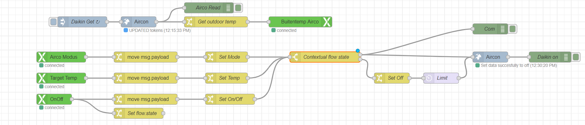Select the Set Off node label
585x125 pixels.
tap(396, 78)
